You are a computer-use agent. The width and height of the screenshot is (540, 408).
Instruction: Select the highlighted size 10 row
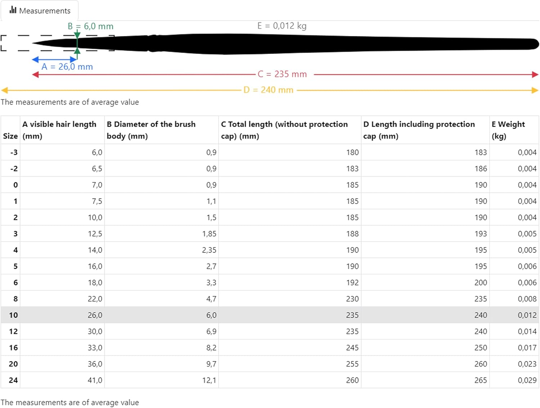(269, 315)
